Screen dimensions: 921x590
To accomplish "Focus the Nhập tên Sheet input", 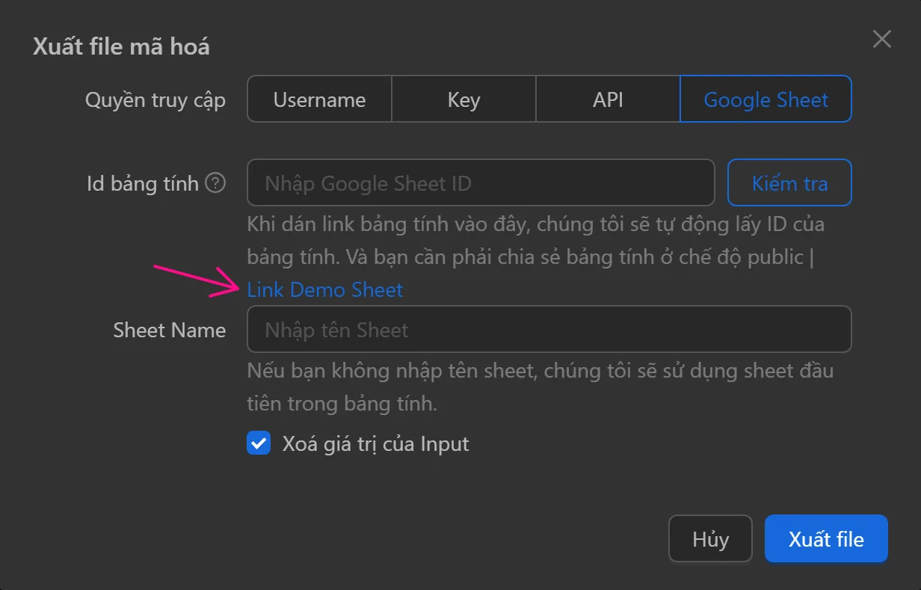I will (x=549, y=329).
